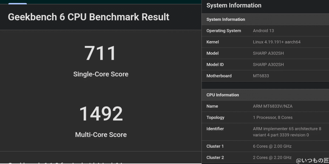The width and height of the screenshot is (329, 164).
Task: Click the CPU Name ARM MT6833V/NZA
Action: [273, 106]
